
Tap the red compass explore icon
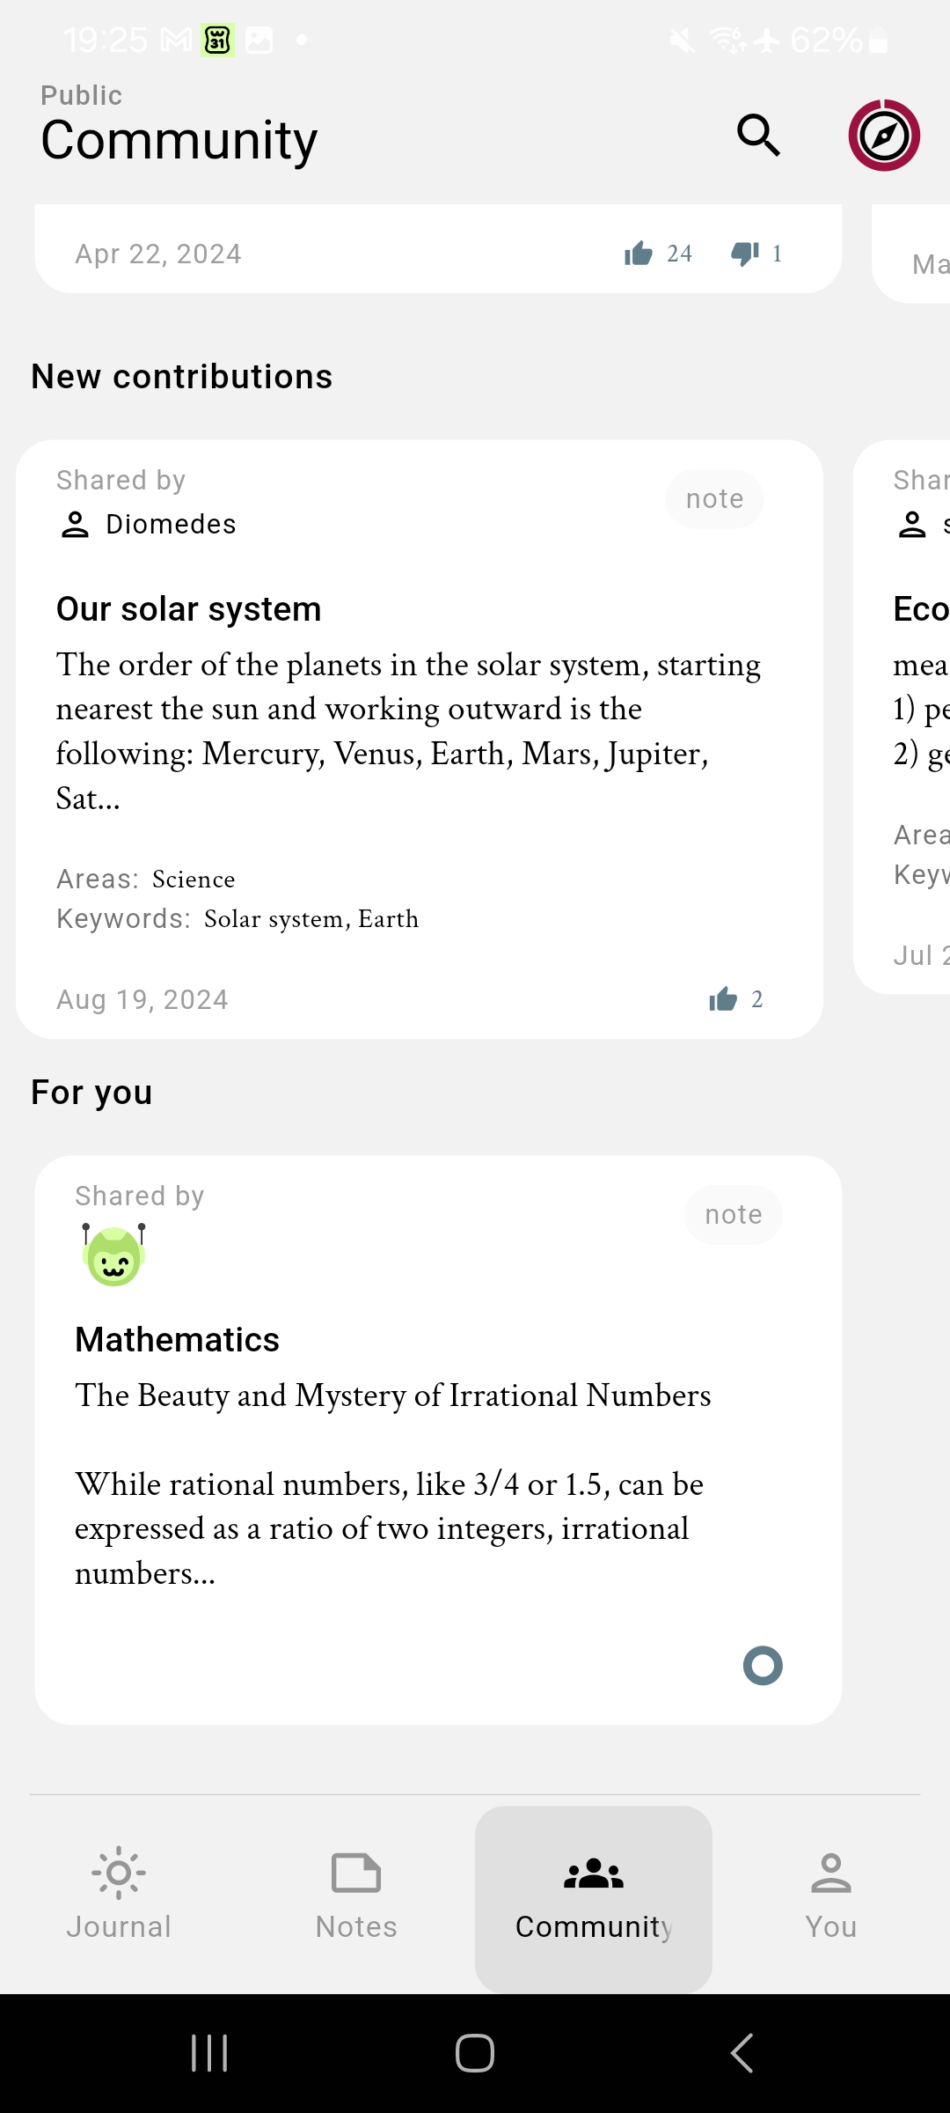tap(884, 136)
